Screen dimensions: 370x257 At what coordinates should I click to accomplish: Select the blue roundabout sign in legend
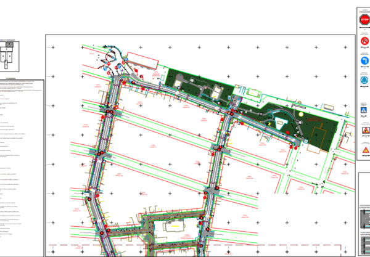click(364, 81)
